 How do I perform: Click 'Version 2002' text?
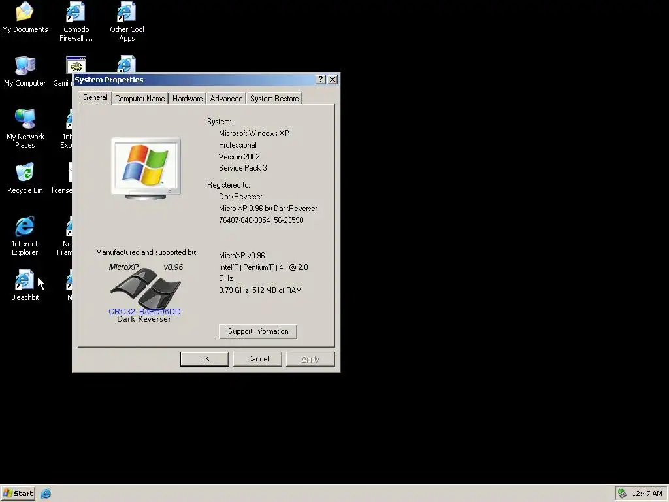point(239,157)
